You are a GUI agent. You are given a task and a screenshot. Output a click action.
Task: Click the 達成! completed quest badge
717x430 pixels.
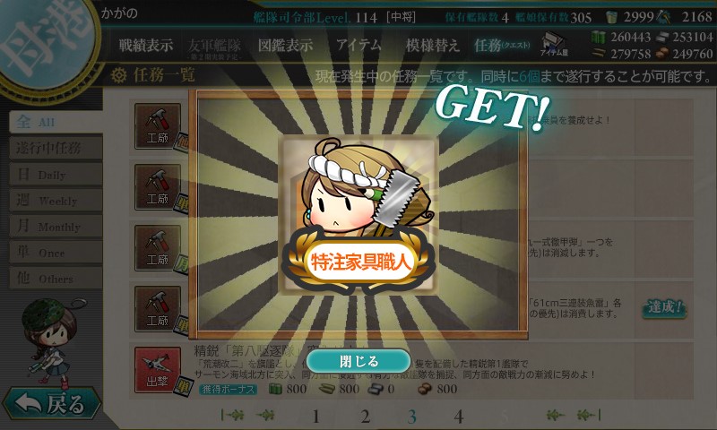pos(664,307)
